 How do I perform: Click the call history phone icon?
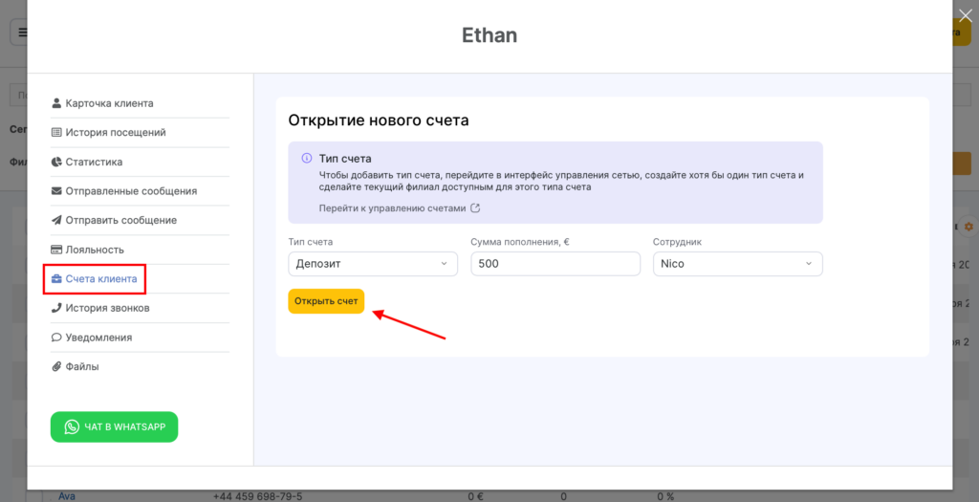[x=57, y=308]
